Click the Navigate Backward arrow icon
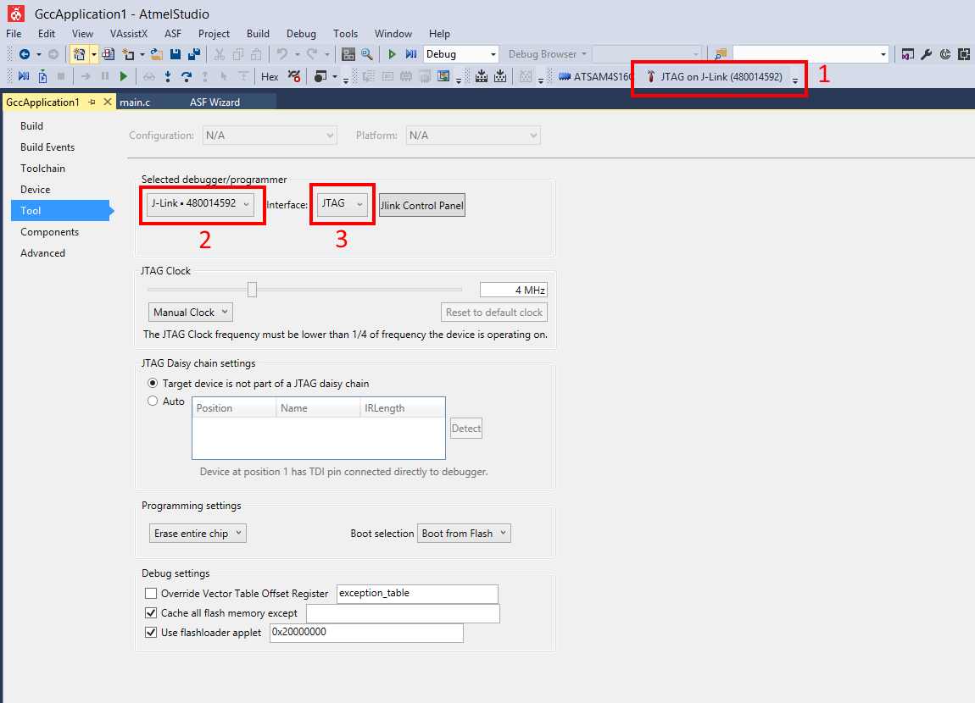975x703 pixels. (x=25, y=55)
